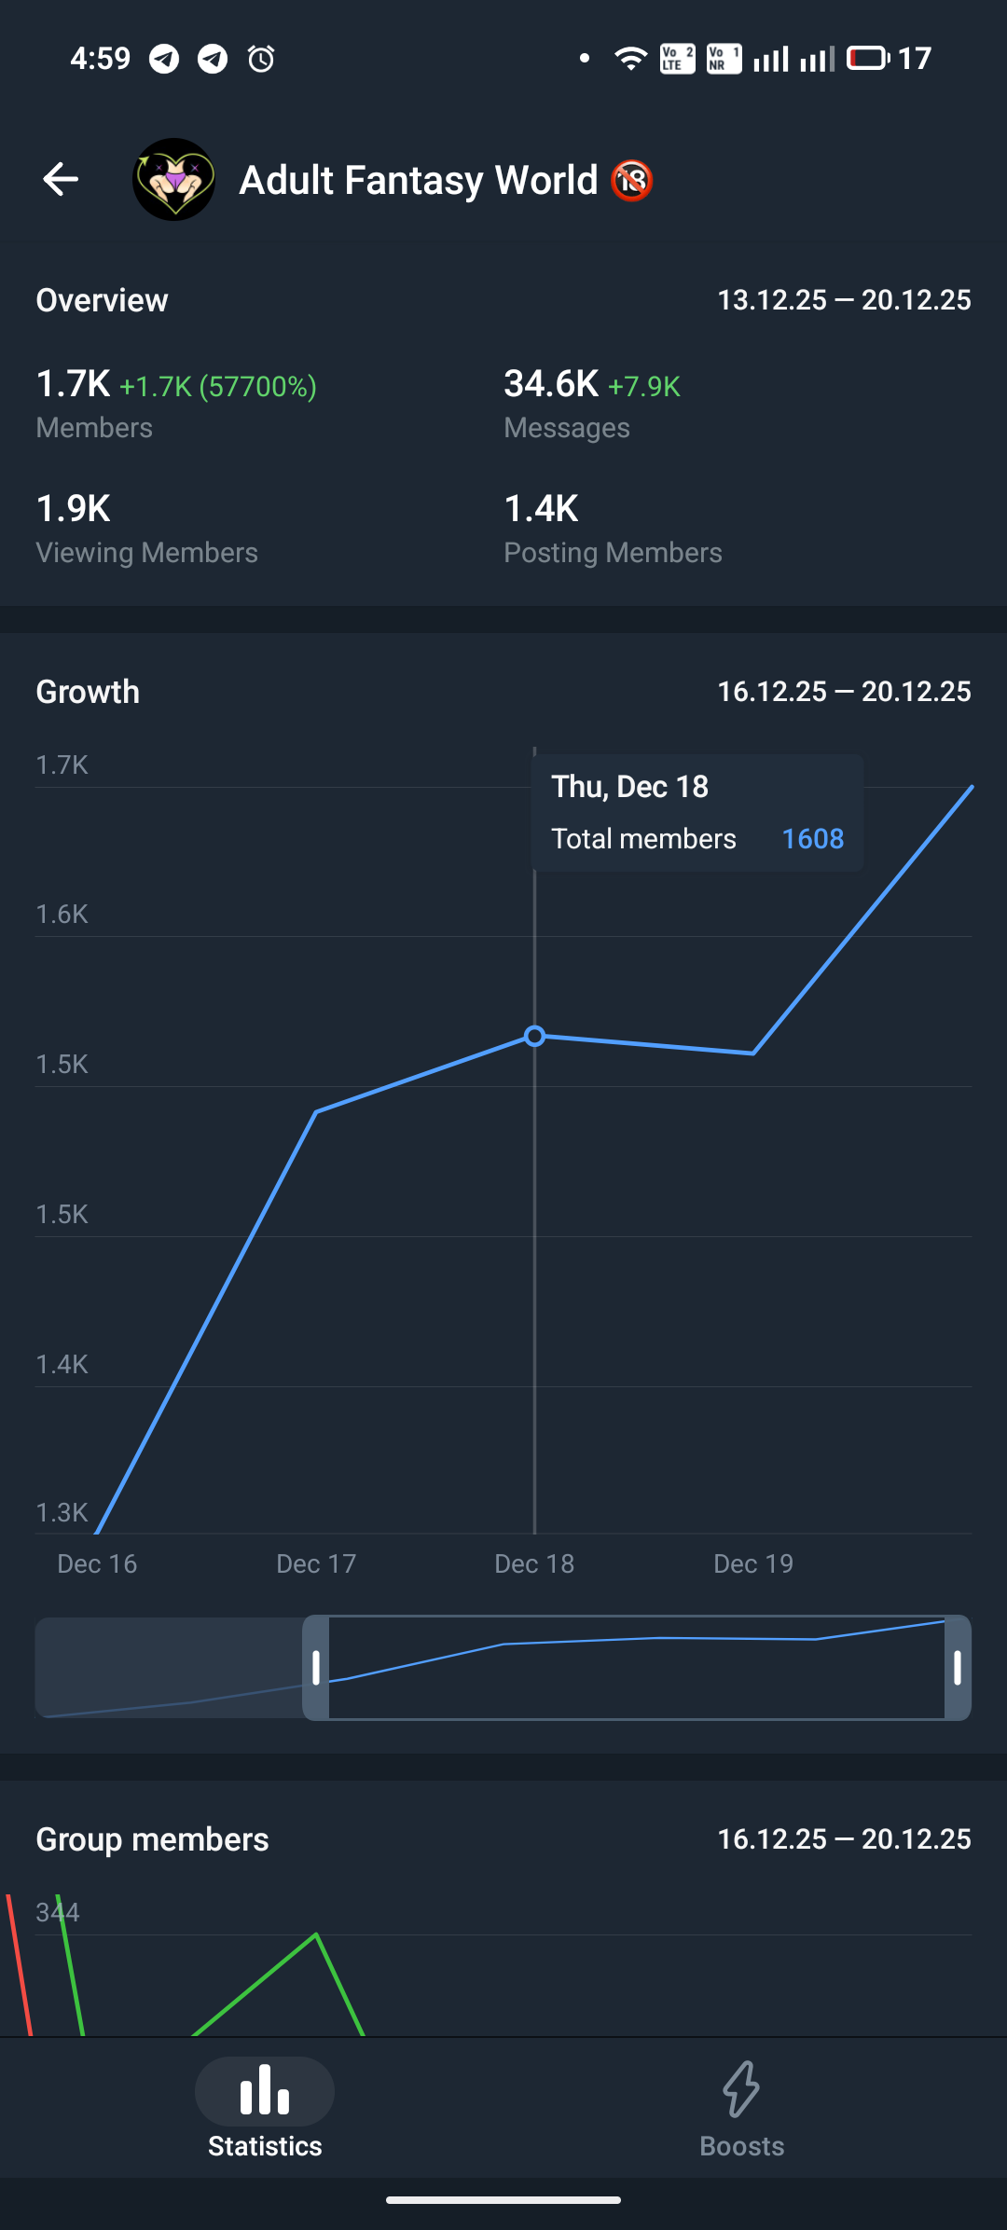Tap the Dec 17 axis label
The width and height of the screenshot is (1007, 2230).
click(x=316, y=1564)
